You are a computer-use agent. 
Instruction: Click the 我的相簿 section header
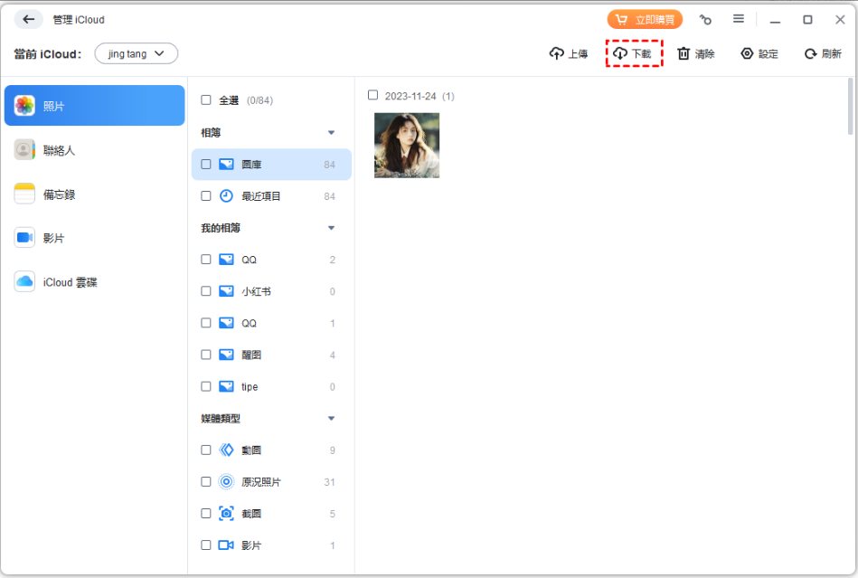pyautogui.click(x=221, y=228)
